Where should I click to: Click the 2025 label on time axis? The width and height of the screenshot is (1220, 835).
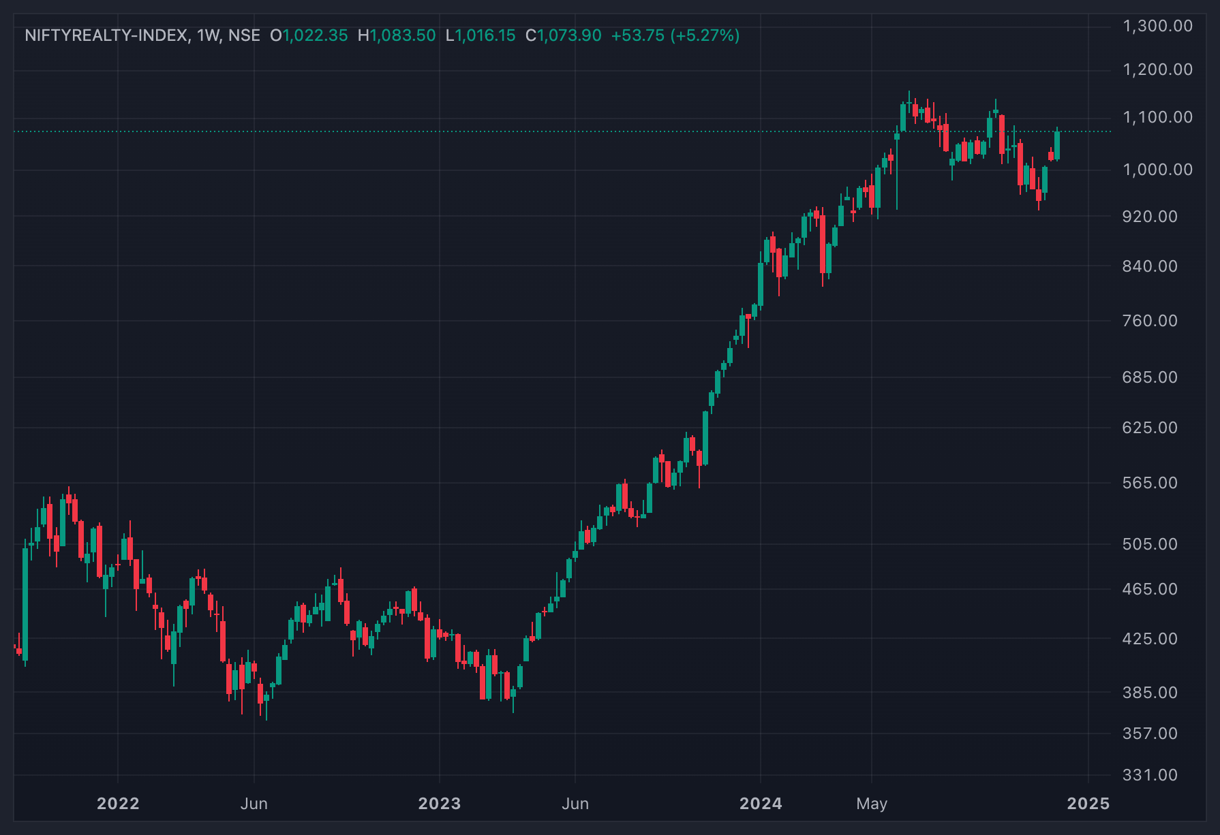point(1088,804)
